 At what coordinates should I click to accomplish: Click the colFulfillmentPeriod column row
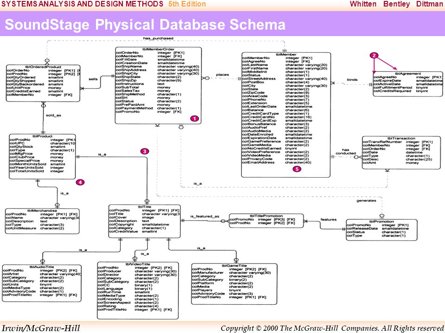point(401,87)
